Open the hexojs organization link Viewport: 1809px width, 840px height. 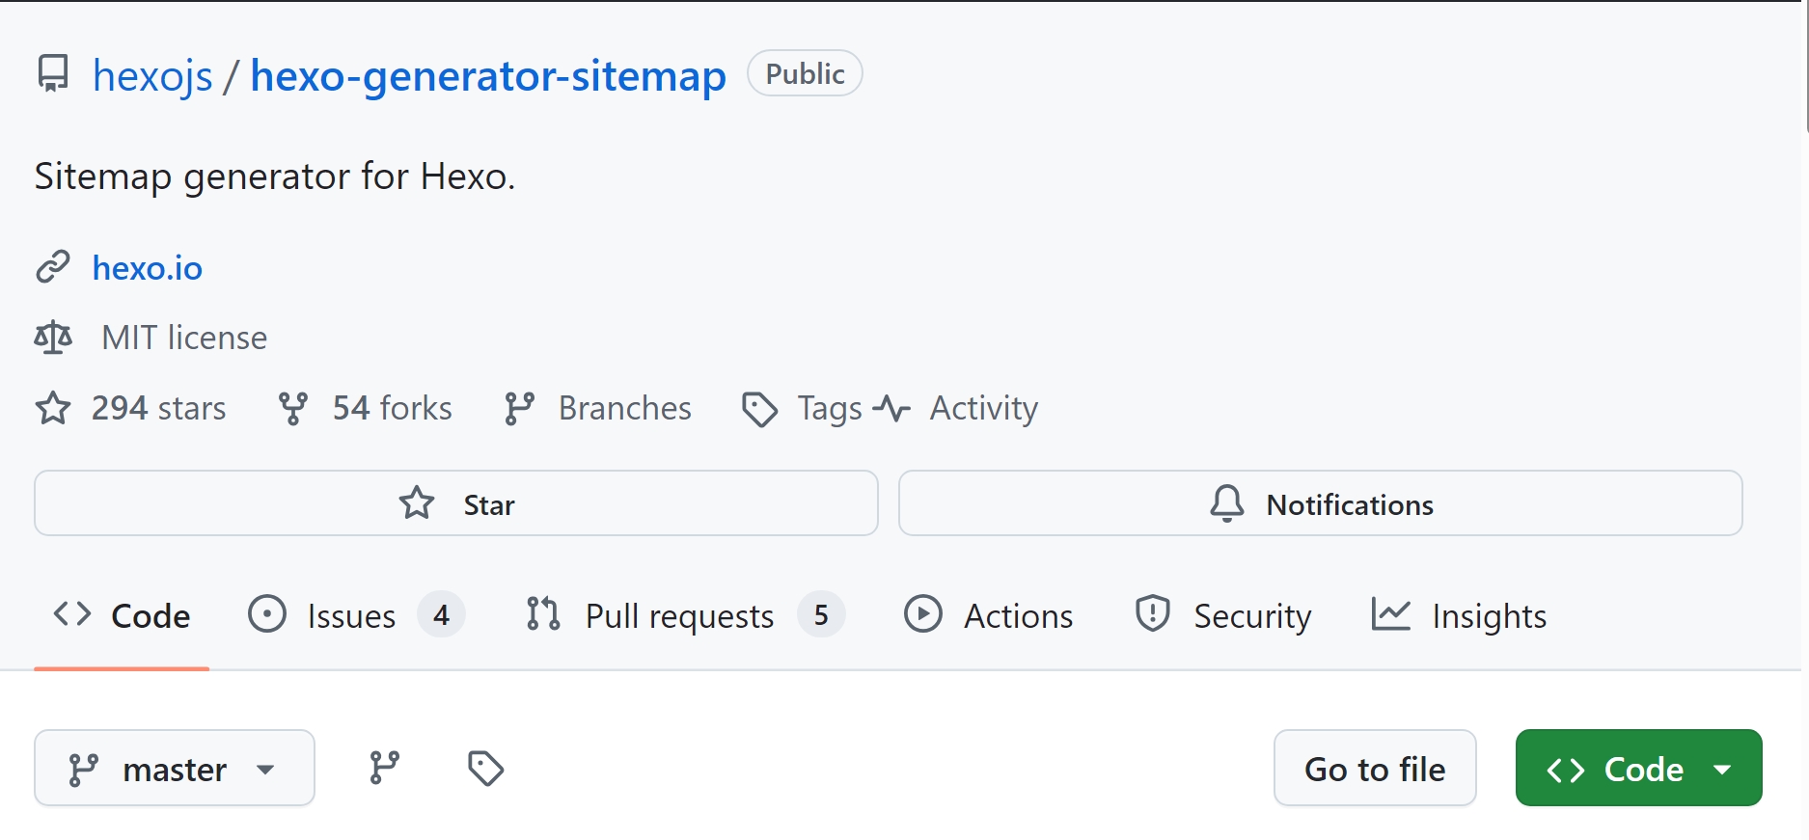pyautogui.click(x=152, y=75)
